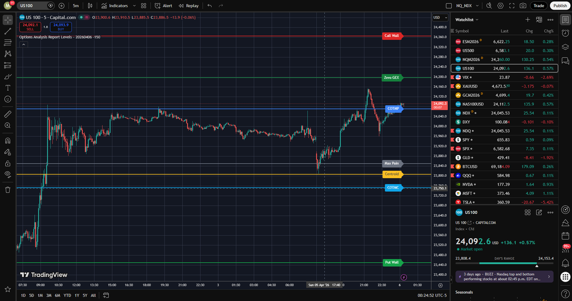Select the NVDA watchlist row

504,184
